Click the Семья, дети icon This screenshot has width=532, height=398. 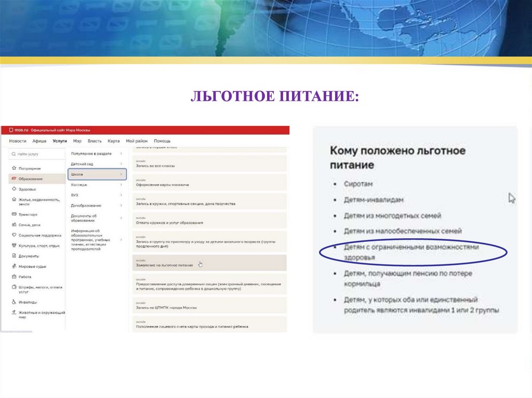point(14,224)
